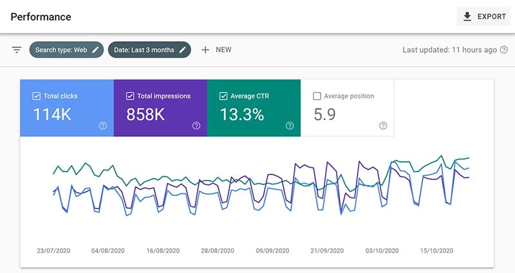Open help icon on Total impressions card

pyautogui.click(x=196, y=125)
